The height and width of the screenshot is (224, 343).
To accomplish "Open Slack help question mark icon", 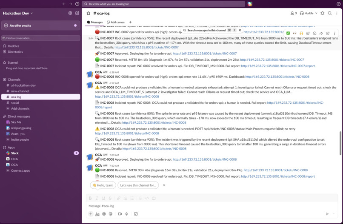I will pos(338,4).
